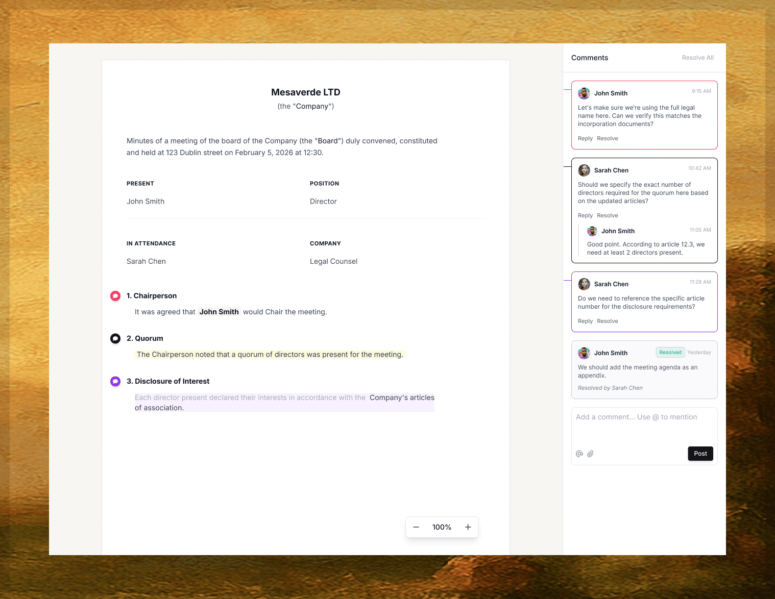Image resolution: width=775 pixels, height=599 pixels.
Task: Click the meeting agenda appendix comment text
Action: [x=638, y=371]
